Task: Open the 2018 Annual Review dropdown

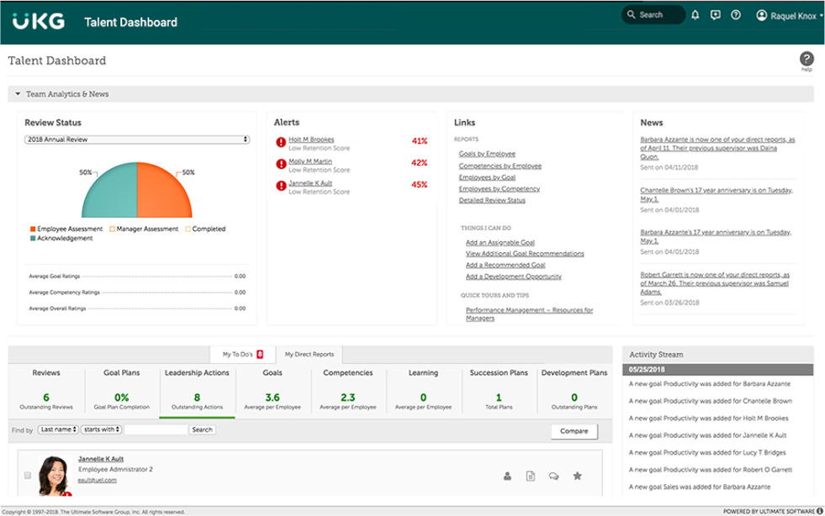Action: (136, 139)
